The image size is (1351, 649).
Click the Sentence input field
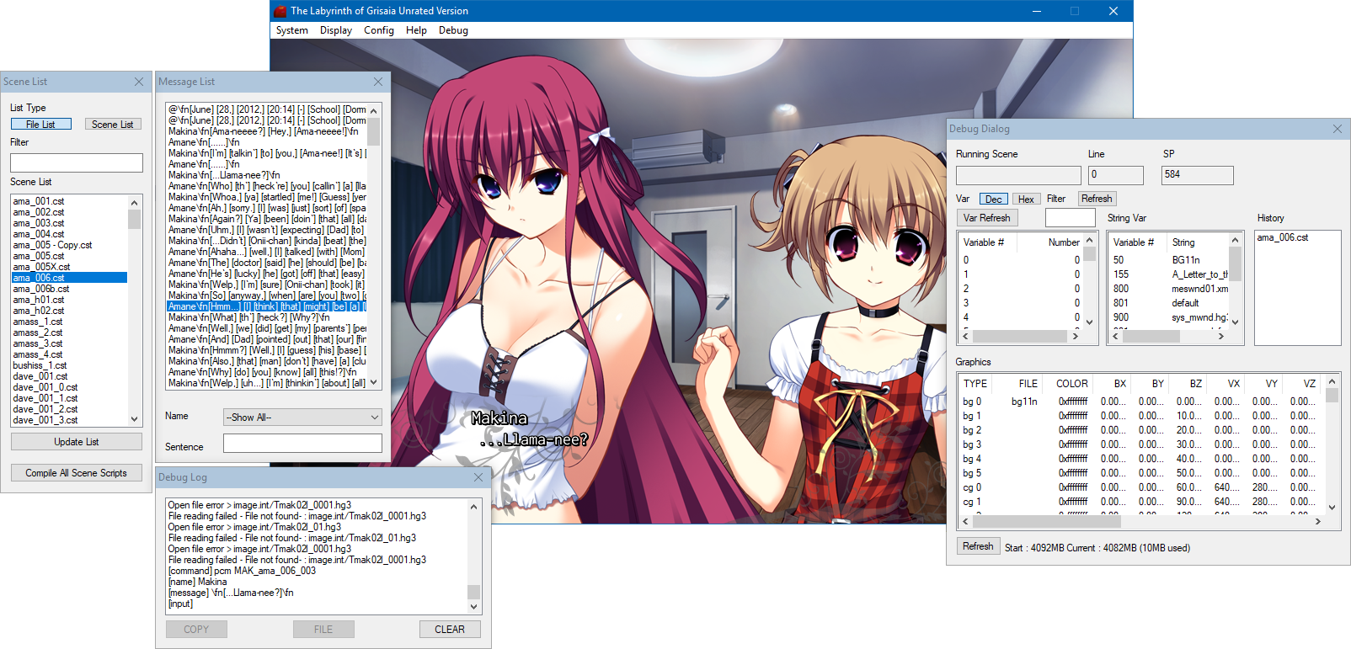point(302,444)
